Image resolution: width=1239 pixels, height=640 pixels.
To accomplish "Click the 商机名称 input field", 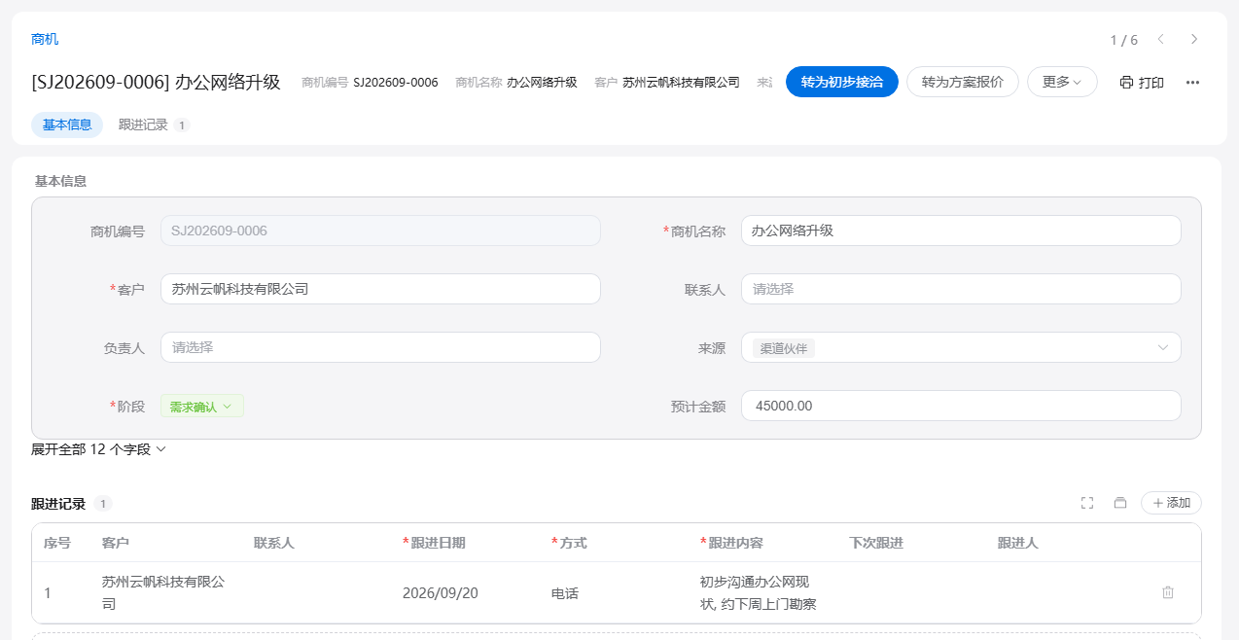I will pos(961,231).
